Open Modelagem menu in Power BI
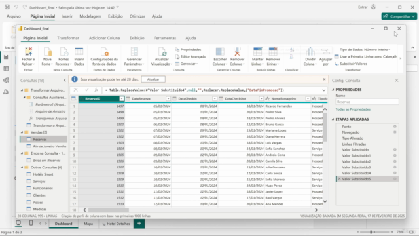419x236 pixels. (90, 16)
